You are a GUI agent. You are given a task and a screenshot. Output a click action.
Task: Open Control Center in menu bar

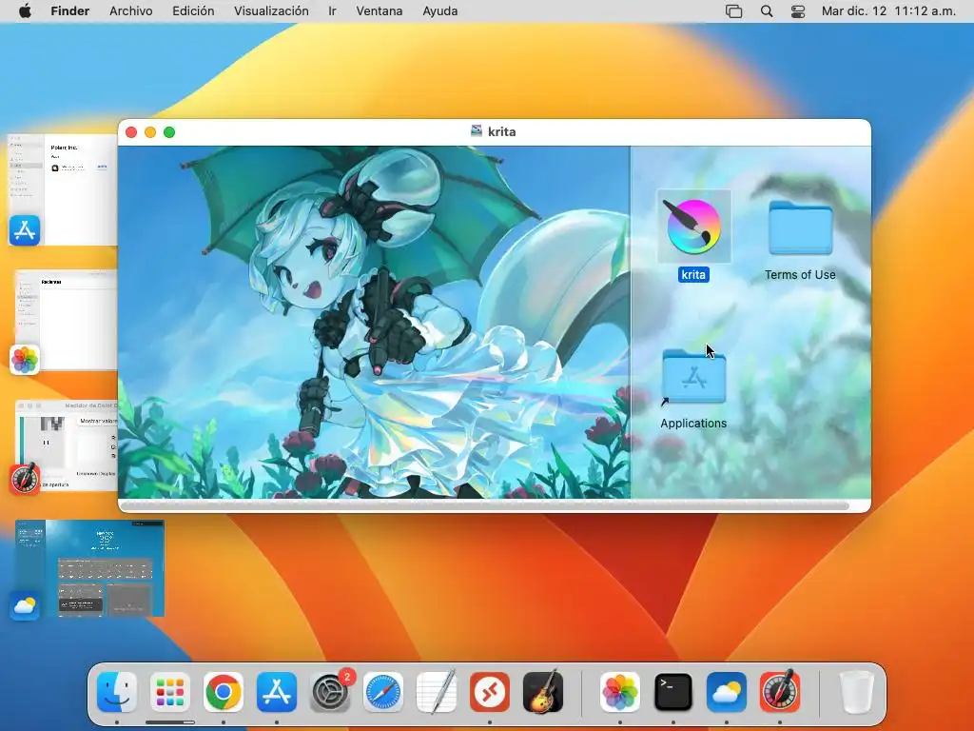click(x=798, y=11)
